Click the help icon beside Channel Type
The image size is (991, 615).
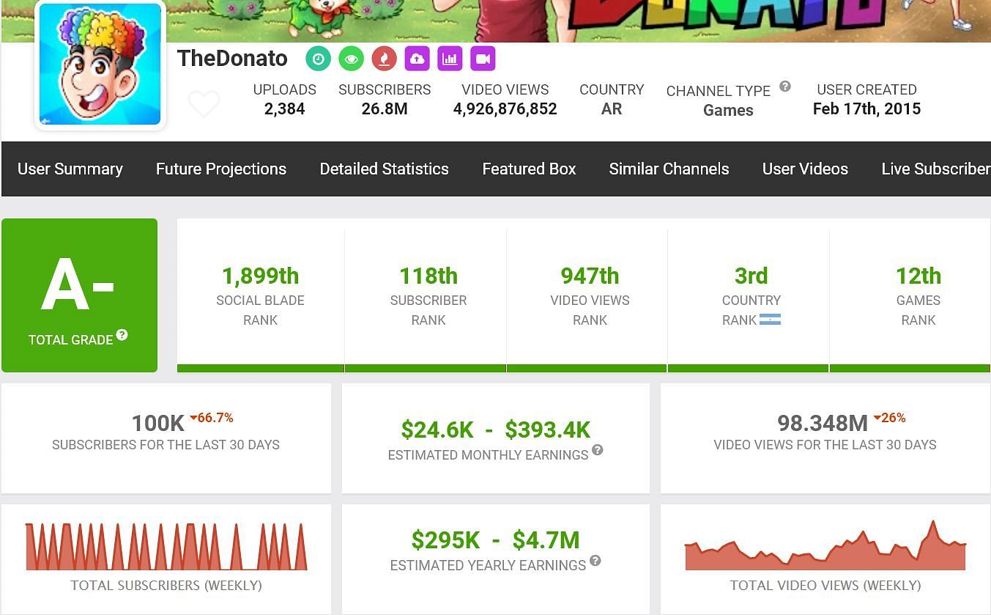(784, 86)
